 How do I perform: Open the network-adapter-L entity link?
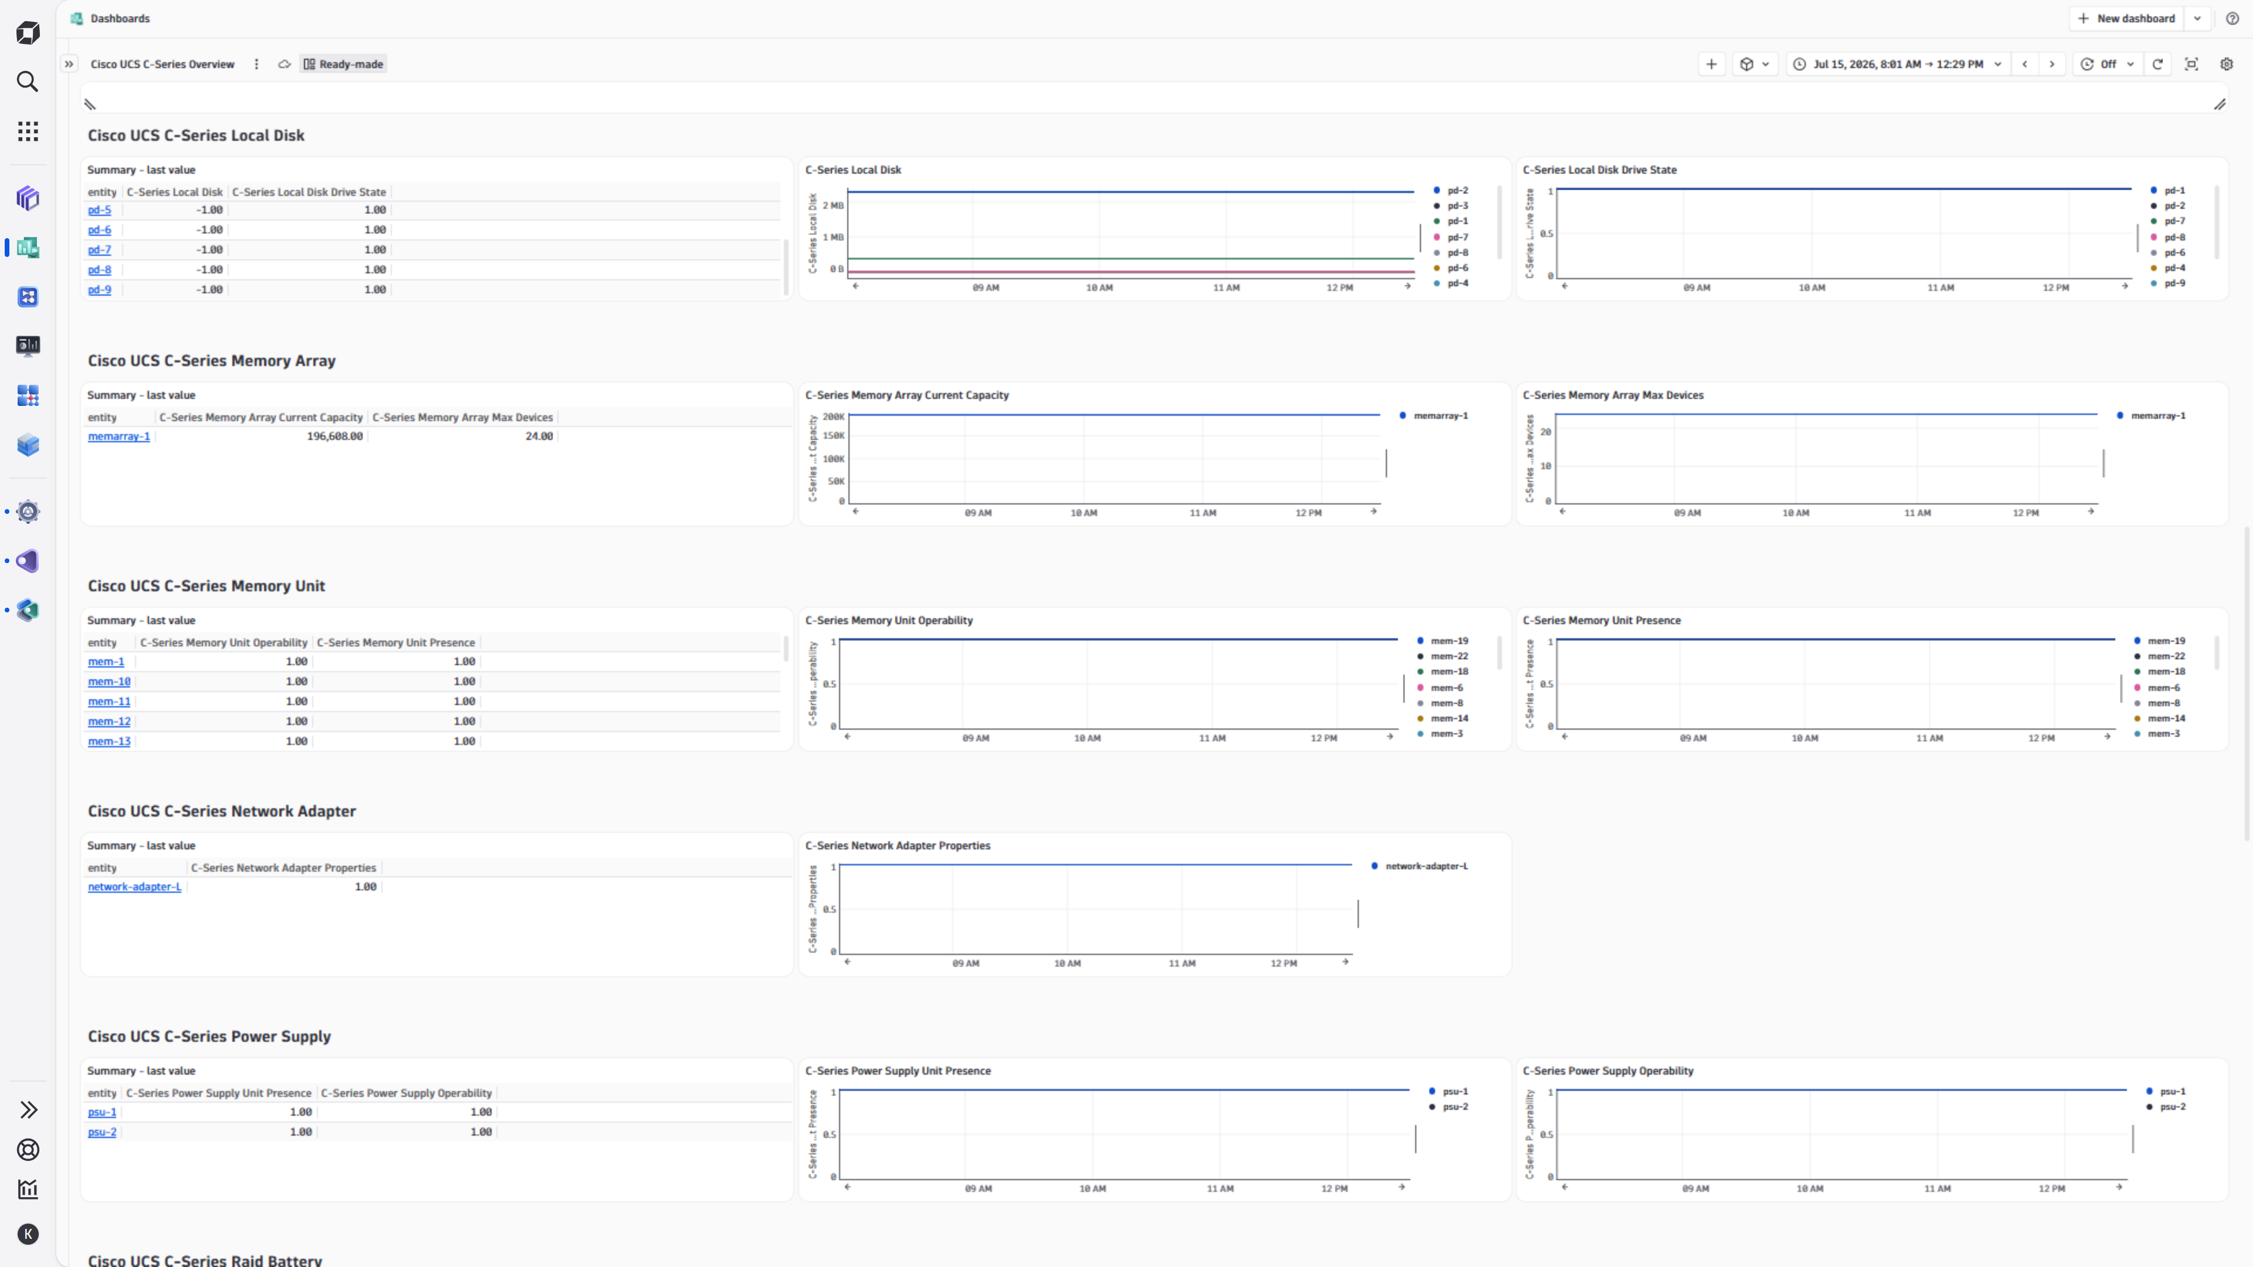coord(135,887)
